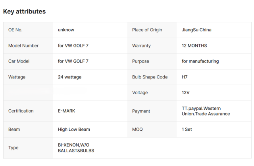Image resolution: width=254 pixels, height=166 pixels.
Task: Select the "for manufacturing" purpose value
Action: [x=200, y=61]
